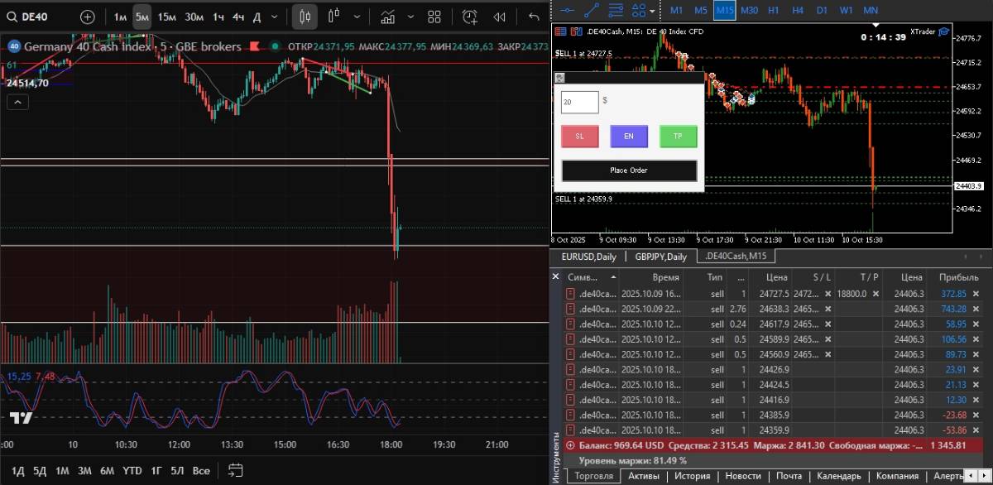
Task: Expand the timeframe dropdown after Д
Action: [x=274, y=17]
